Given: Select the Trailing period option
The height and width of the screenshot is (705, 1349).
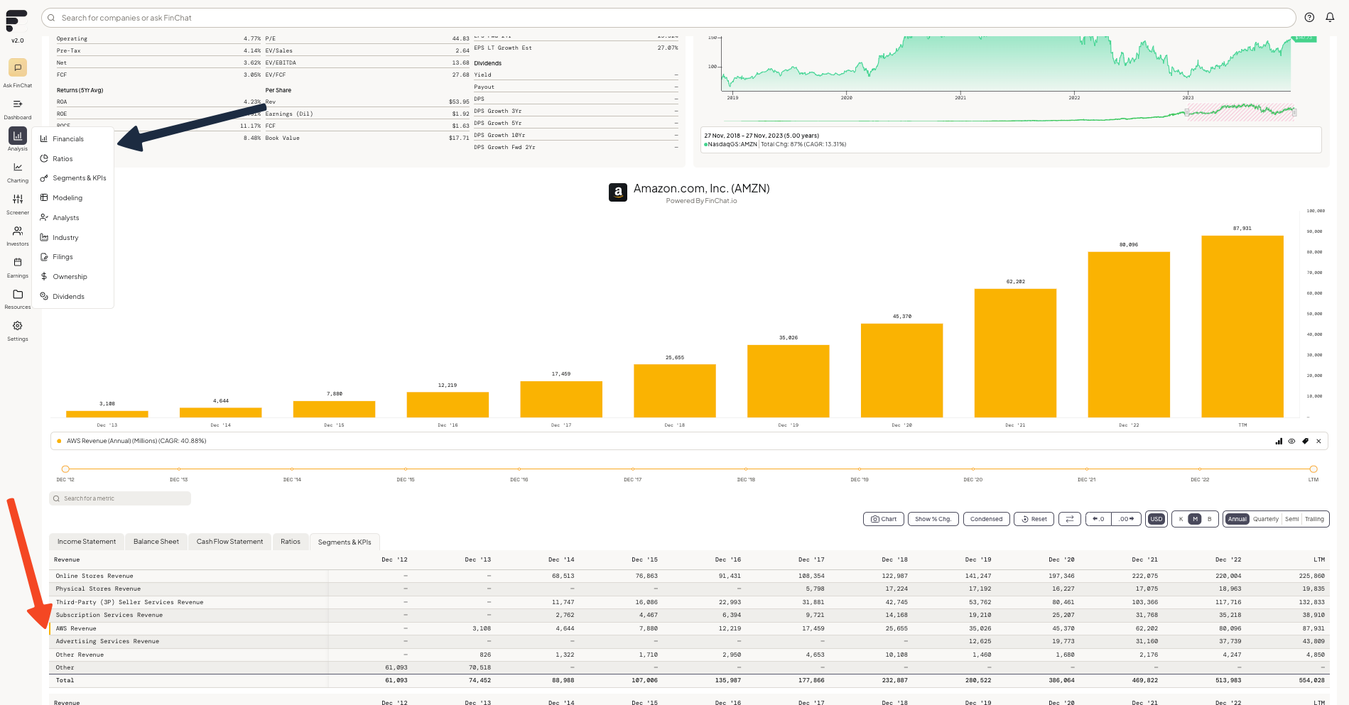Looking at the screenshot, I should [x=1314, y=519].
